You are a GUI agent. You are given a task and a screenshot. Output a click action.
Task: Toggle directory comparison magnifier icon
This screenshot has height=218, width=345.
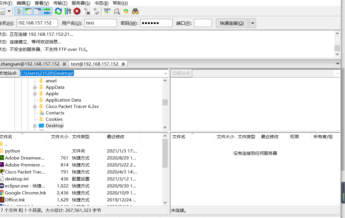(x=117, y=11)
